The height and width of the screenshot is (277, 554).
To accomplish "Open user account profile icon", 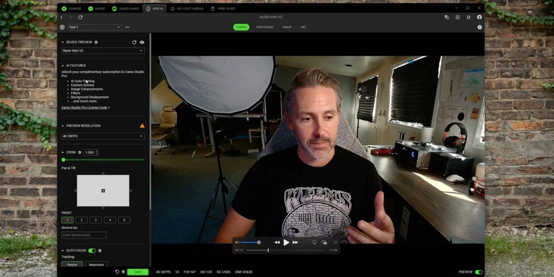I will 479,17.
